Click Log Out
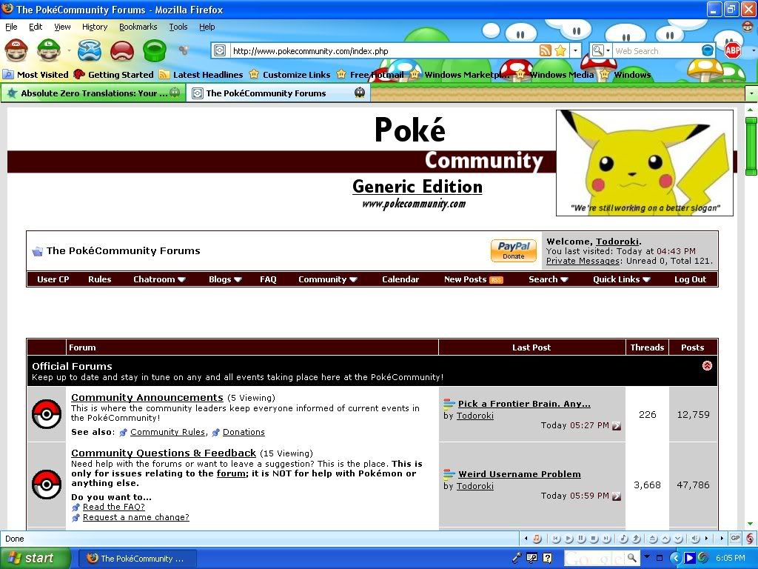 (691, 279)
